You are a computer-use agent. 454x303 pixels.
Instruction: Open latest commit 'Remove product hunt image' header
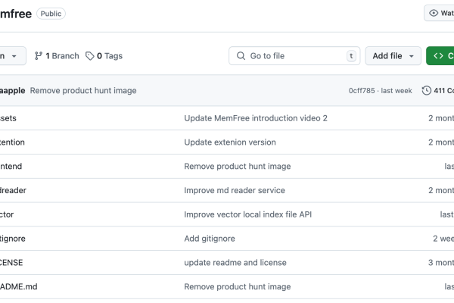tap(83, 90)
